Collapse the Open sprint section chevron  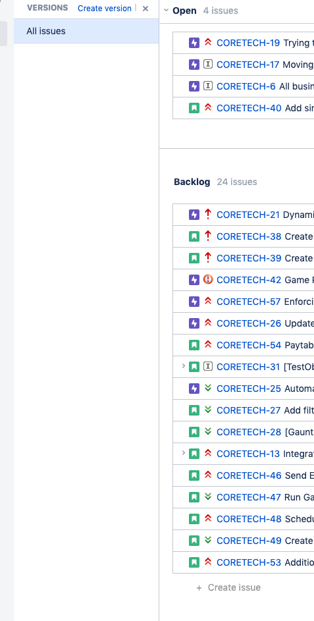(167, 11)
